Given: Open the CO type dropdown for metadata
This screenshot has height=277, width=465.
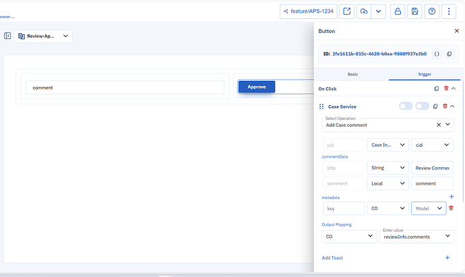Looking at the screenshot, I should pos(387,208).
